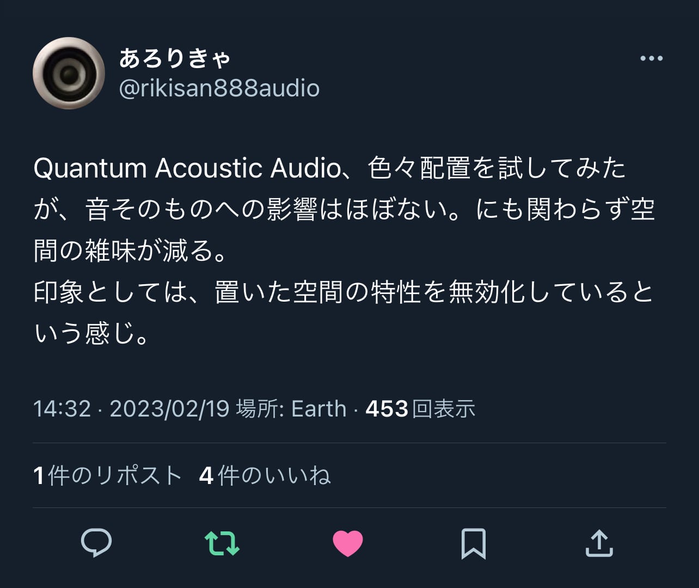
Task: Unlike the post via pink heart
Action: 348,543
